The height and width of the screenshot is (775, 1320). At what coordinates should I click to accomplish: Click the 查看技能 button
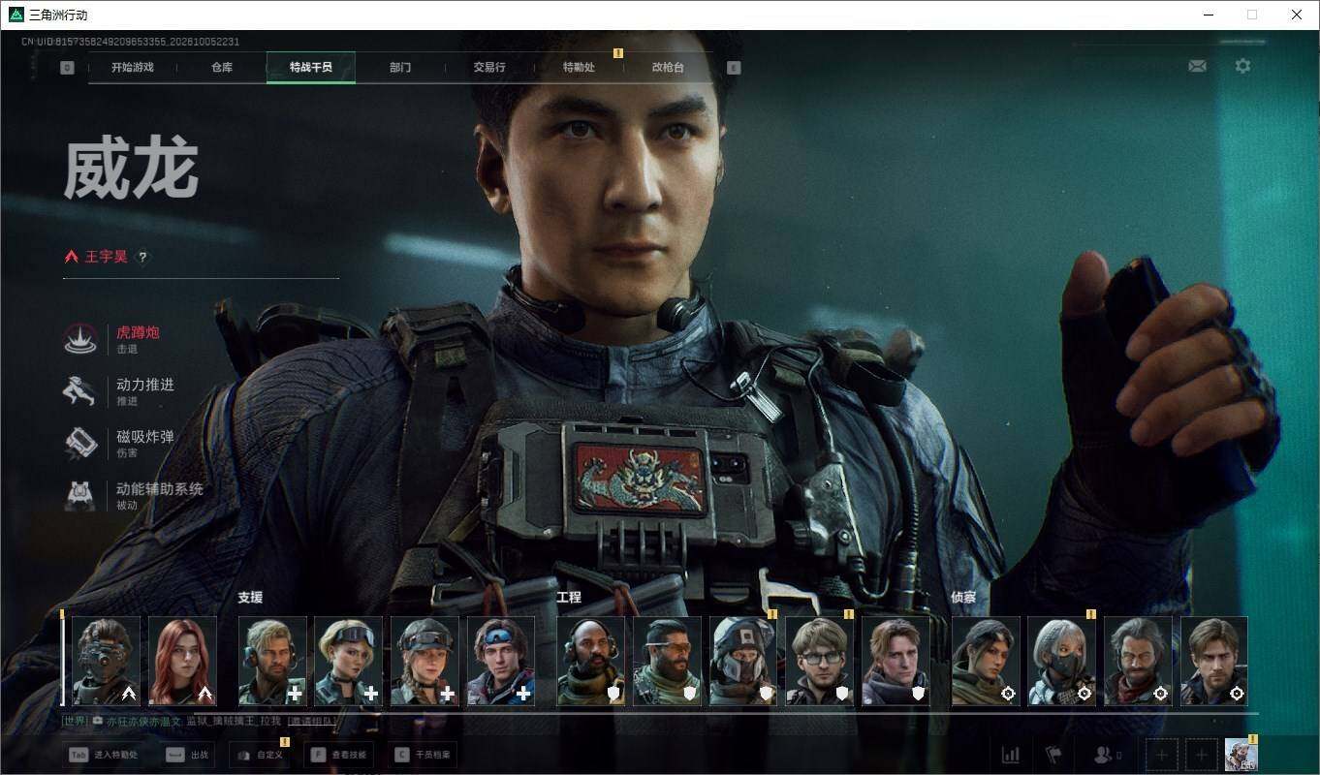[x=337, y=754]
